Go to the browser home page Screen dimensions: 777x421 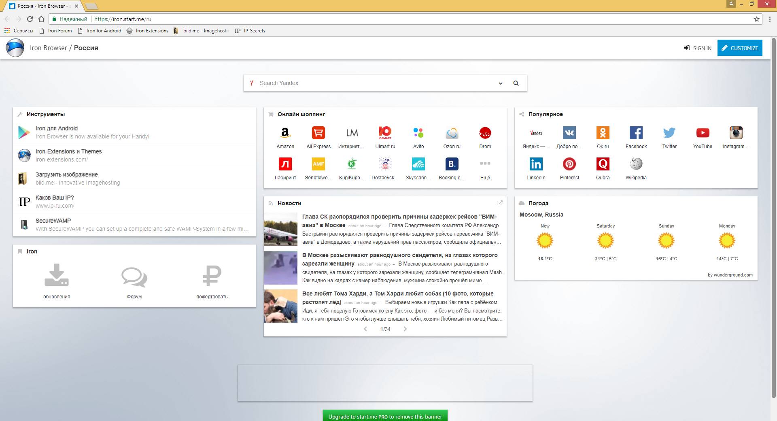pyautogui.click(x=41, y=19)
